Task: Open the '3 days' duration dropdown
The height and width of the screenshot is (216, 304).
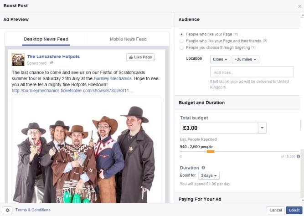Action: 209,176
